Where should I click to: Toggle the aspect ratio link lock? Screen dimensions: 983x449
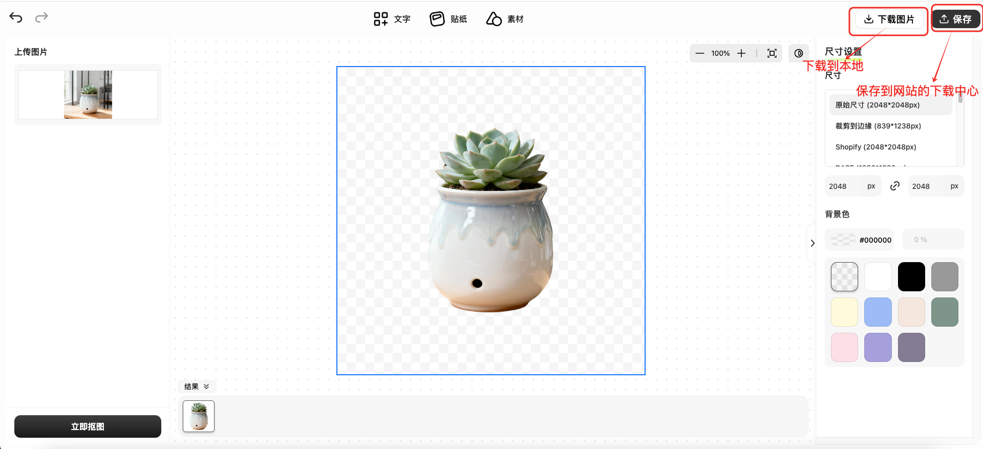895,186
